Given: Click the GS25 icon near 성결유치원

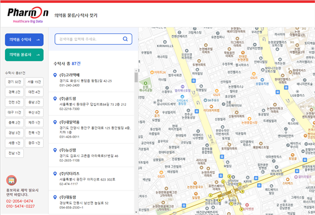Looking at the screenshot, I should pyautogui.click(x=254, y=74).
